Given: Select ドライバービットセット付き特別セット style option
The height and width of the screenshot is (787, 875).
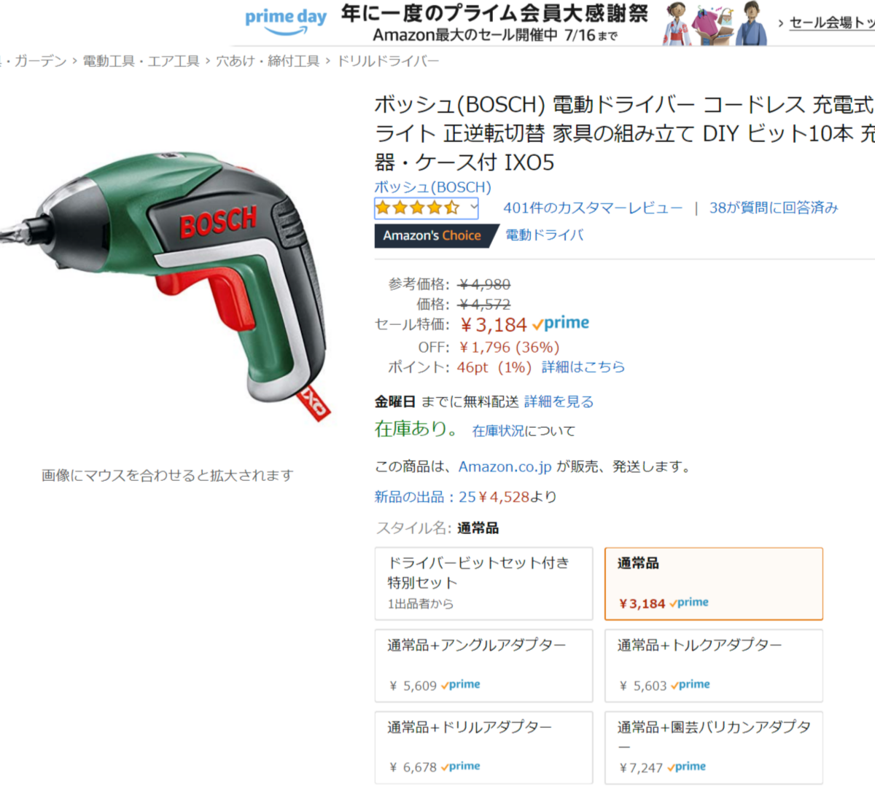Looking at the screenshot, I should [x=483, y=584].
